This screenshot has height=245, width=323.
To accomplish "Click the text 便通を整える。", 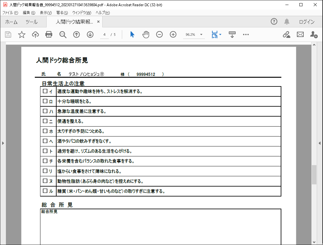I will click(71, 121).
